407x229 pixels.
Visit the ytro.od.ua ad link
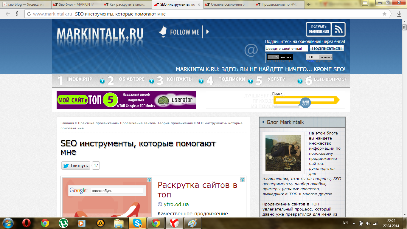click(x=176, y=204)
